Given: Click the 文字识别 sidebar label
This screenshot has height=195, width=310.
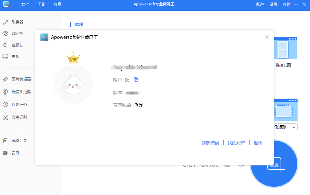Looking at the screenshot, I should pyautogui.click(x=19, y=117).
